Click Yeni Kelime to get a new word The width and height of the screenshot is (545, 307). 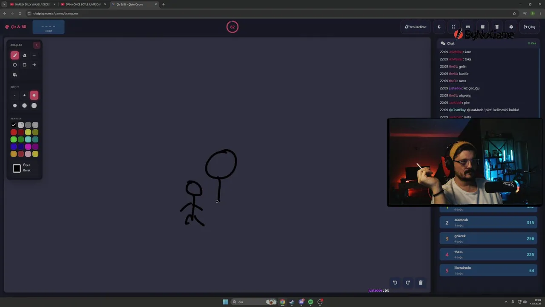(416, 27)
